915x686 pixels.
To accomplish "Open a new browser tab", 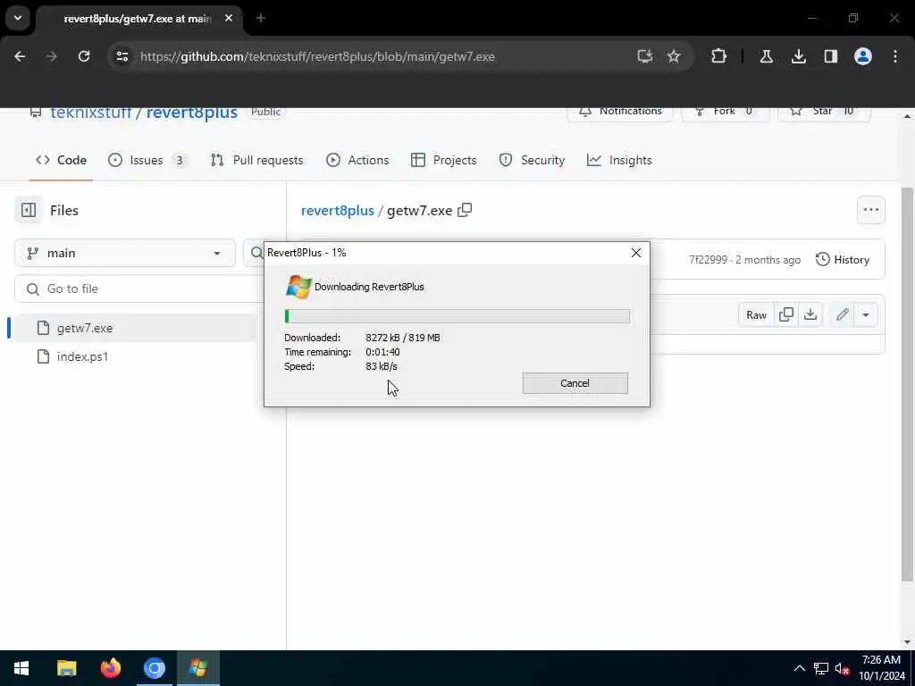I will (x=261, y=18).
